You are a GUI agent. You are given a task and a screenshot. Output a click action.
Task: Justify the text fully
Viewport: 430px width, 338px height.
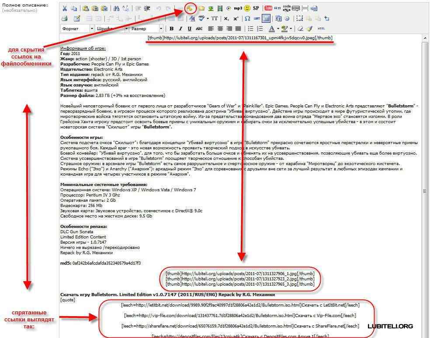[x=238, y=28]
